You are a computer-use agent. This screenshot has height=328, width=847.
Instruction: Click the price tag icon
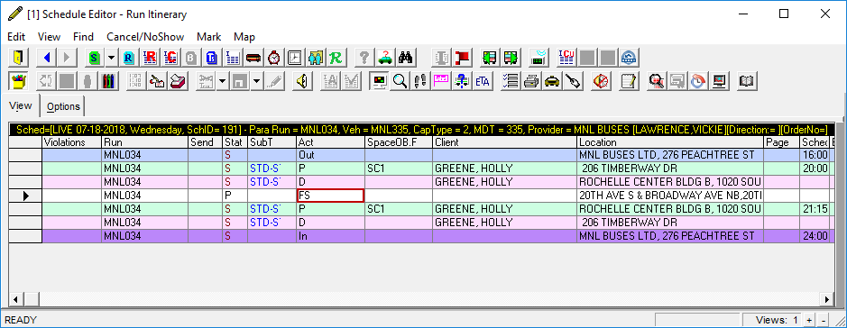pyautogui.click(x=573, y=81)
